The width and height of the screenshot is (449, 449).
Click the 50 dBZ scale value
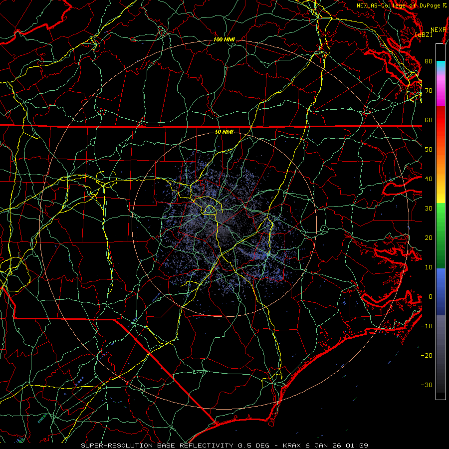[x=429, y=150]
